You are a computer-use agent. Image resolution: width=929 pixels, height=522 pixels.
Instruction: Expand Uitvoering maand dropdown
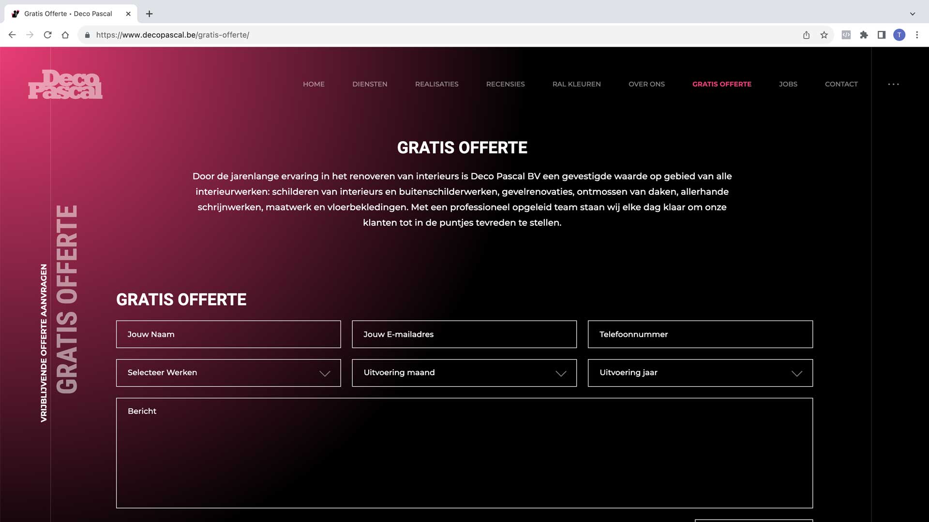464,373
